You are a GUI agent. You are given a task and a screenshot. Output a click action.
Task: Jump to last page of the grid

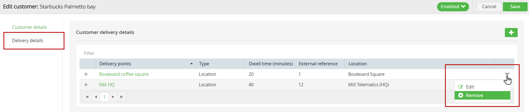pyautogui.click(x=122, y=97)
